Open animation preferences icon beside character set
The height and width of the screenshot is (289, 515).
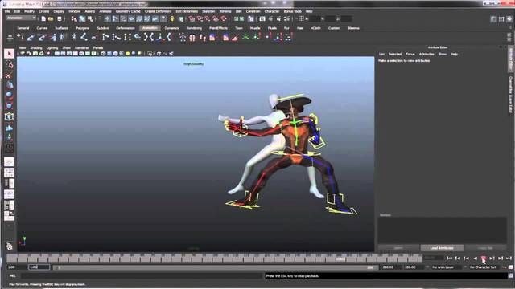pos(511,267)
